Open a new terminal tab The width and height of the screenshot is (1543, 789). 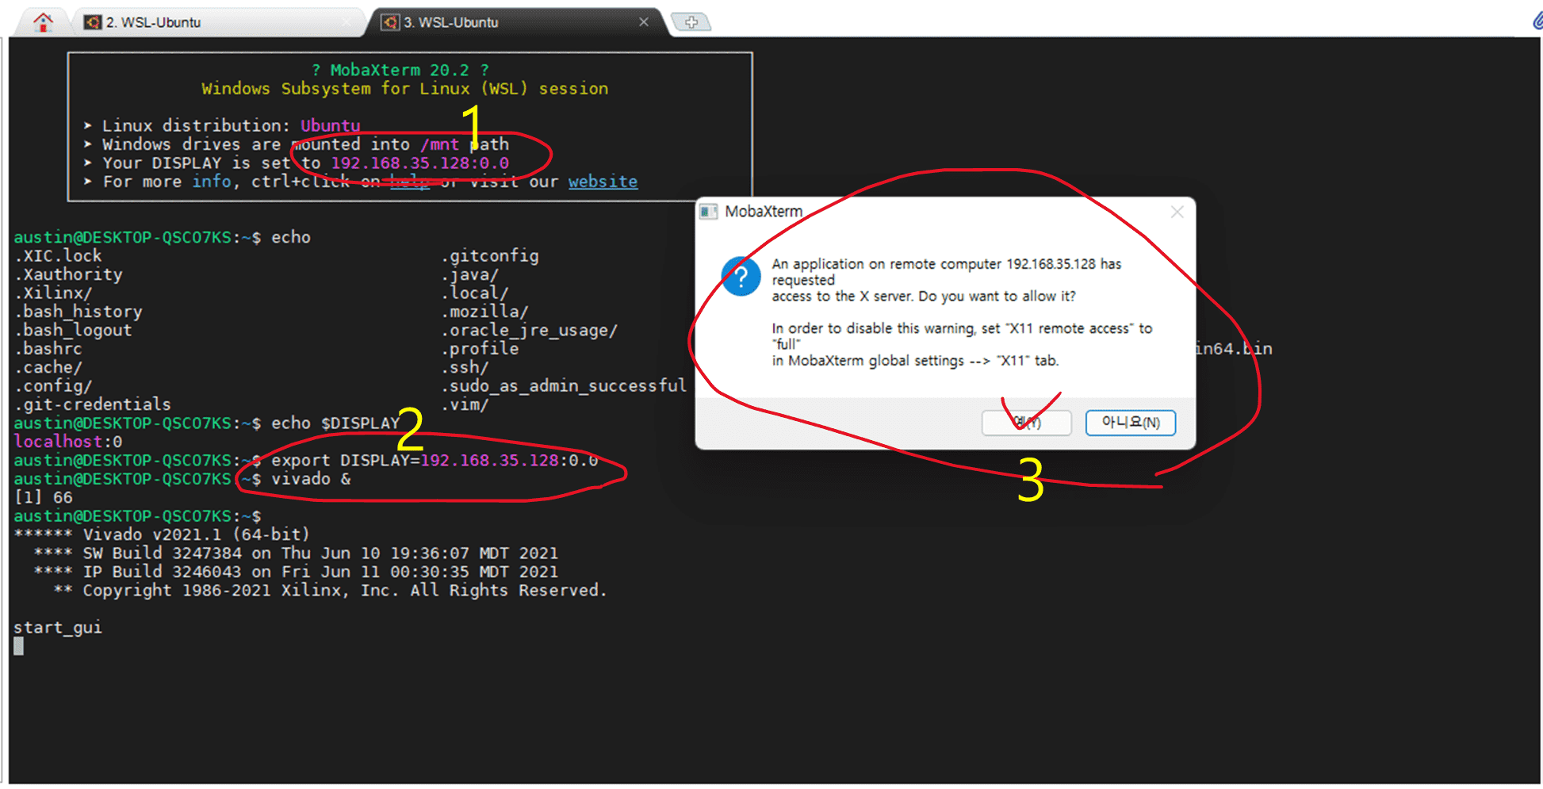click(691, 22)
